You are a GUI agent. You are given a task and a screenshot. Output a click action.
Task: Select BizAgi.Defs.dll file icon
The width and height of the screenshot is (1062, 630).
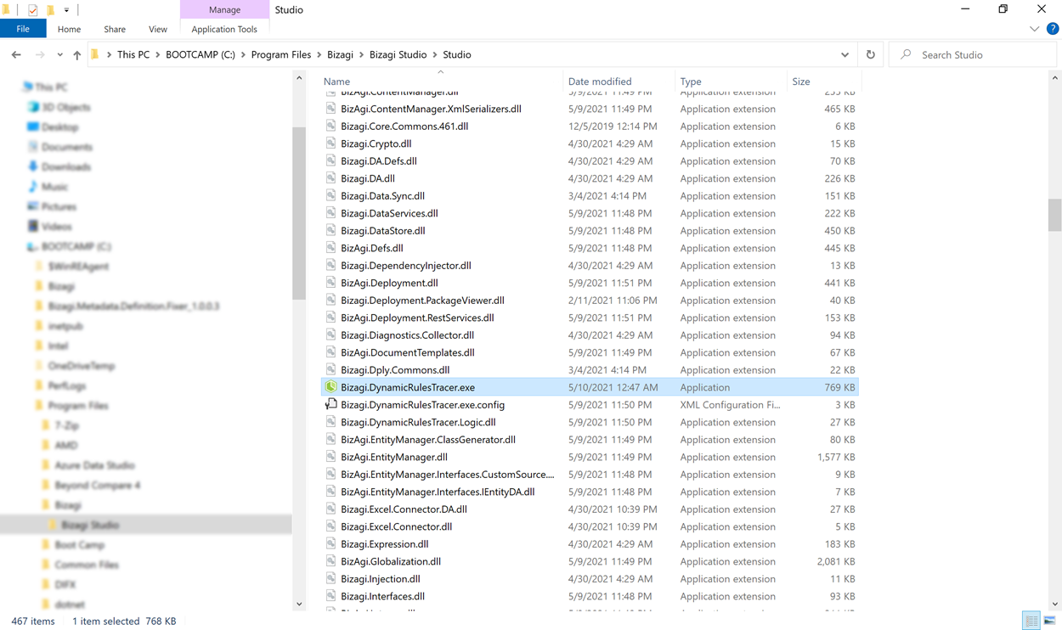point(331,248)
